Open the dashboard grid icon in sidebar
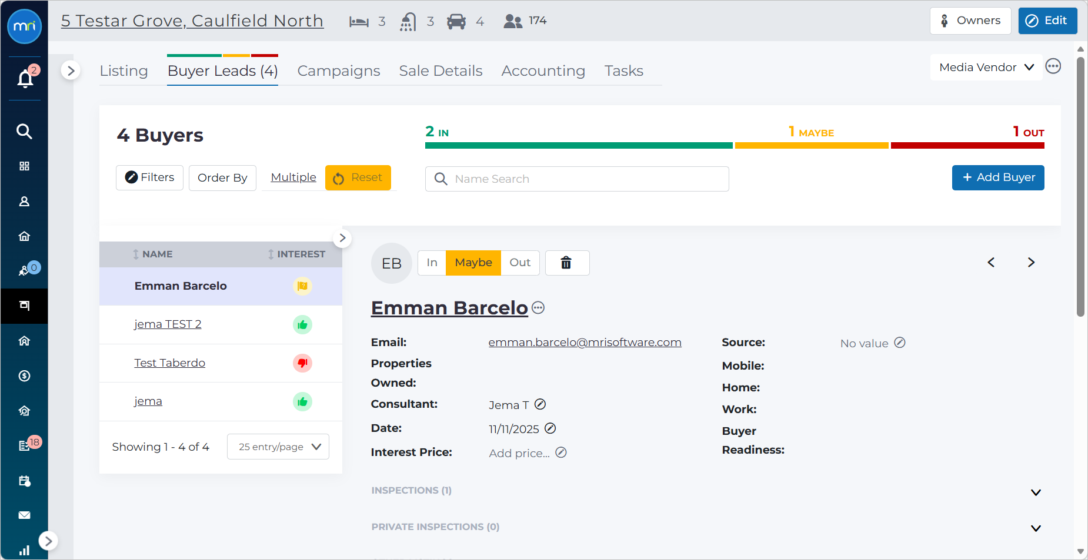 24,166
